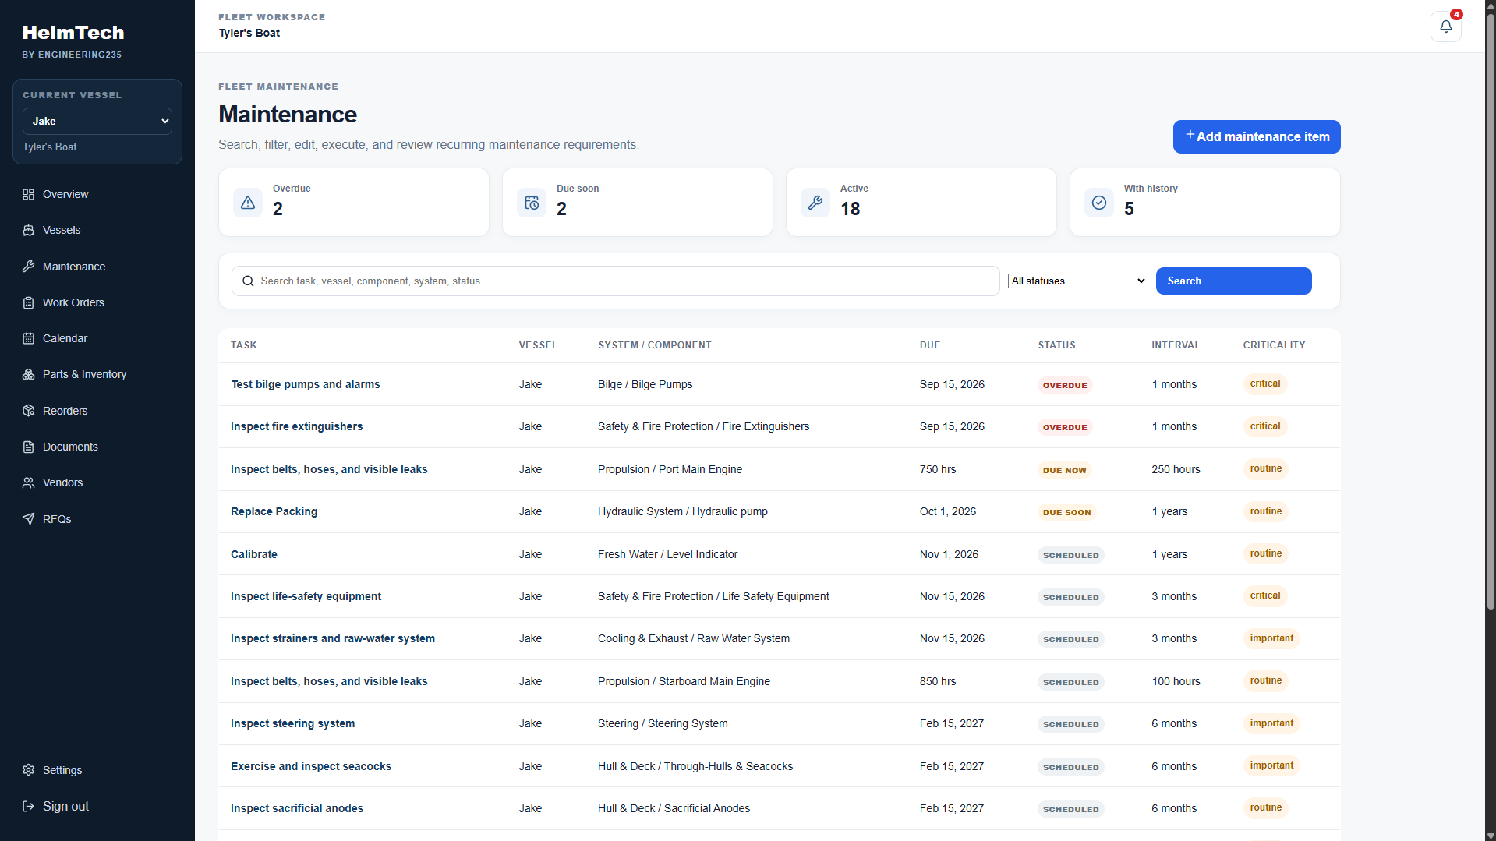Click Add maintenance item button
This screenshot has height=841, width=1496.
click(x=1257, y=136)
